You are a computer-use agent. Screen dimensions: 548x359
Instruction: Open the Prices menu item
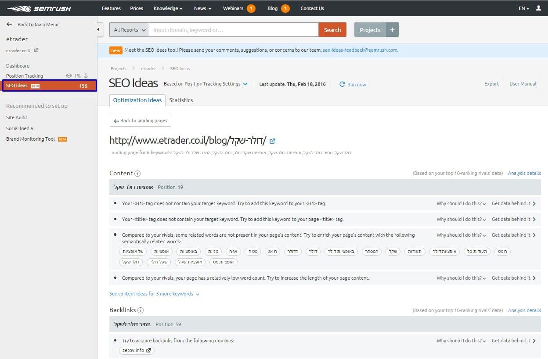[x=137, y=8]
